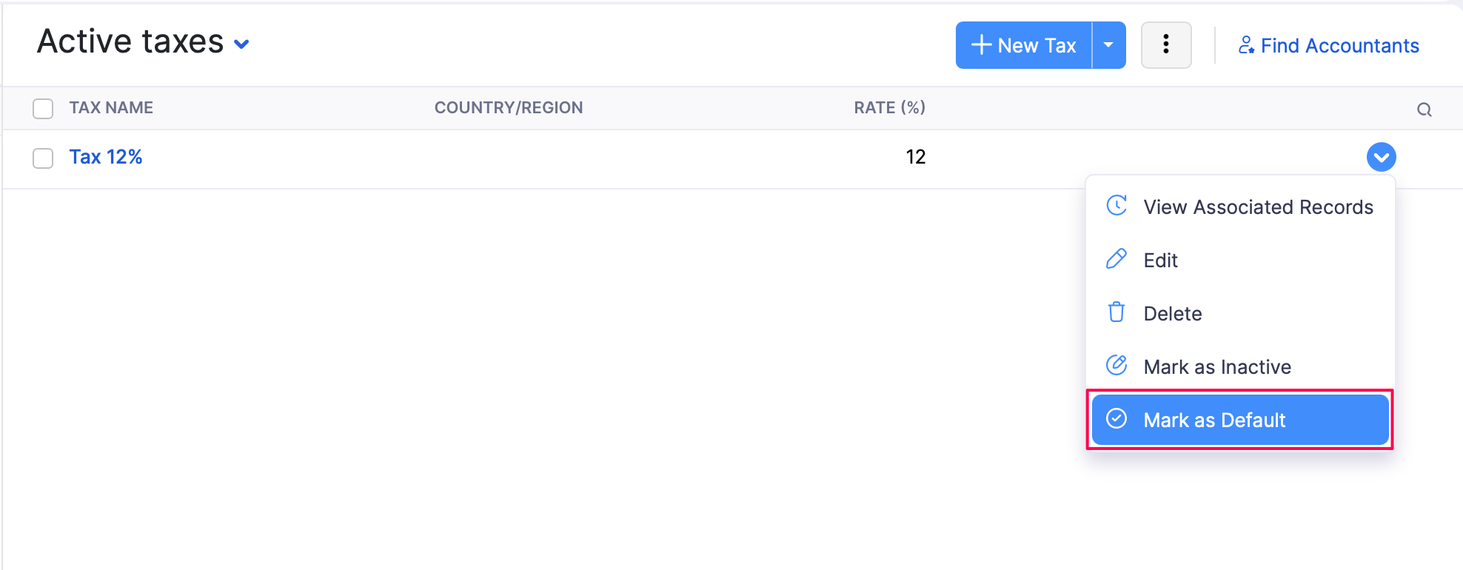Open the New Tax dropdown arrow
Viewport: 1463px width, 570px height.
(1108, 45)
